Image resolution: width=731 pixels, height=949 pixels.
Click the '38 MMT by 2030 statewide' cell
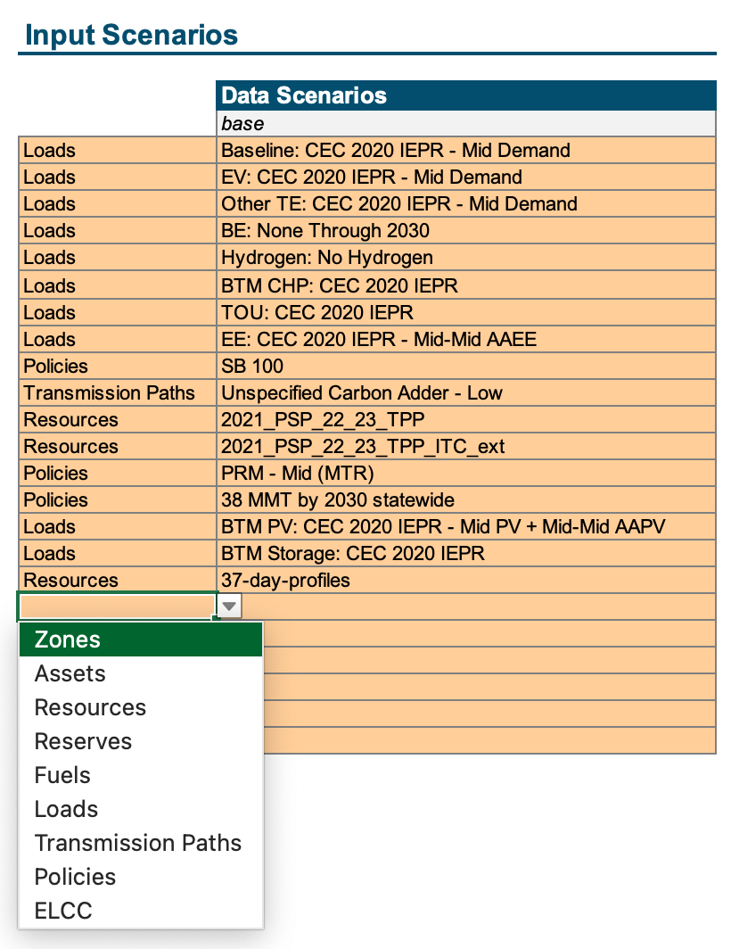[x=465, y=499]
